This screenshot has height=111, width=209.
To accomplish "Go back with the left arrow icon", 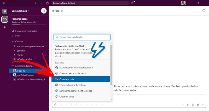I will 36,3.
